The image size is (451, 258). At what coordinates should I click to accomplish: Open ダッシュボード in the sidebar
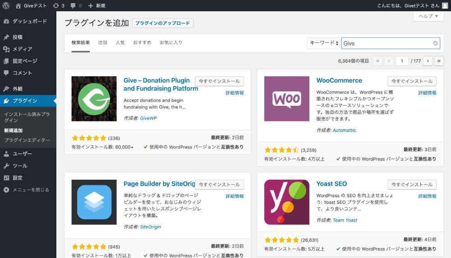coord(28,21)
